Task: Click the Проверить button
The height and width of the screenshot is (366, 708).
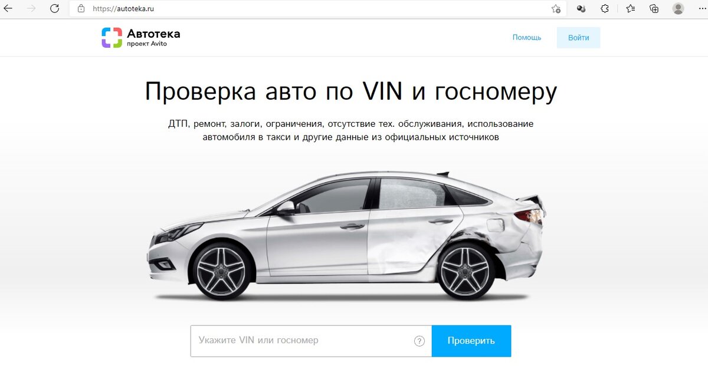Action: (471, 341)
